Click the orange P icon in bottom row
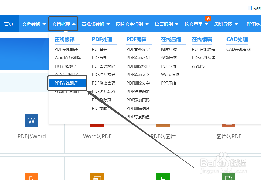261x180 pixels. click(x=31, y=177)
